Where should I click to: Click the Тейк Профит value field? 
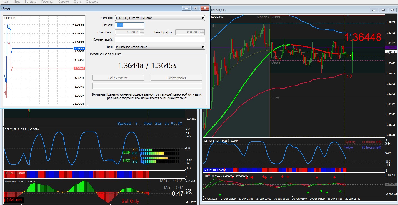(188, 32)
